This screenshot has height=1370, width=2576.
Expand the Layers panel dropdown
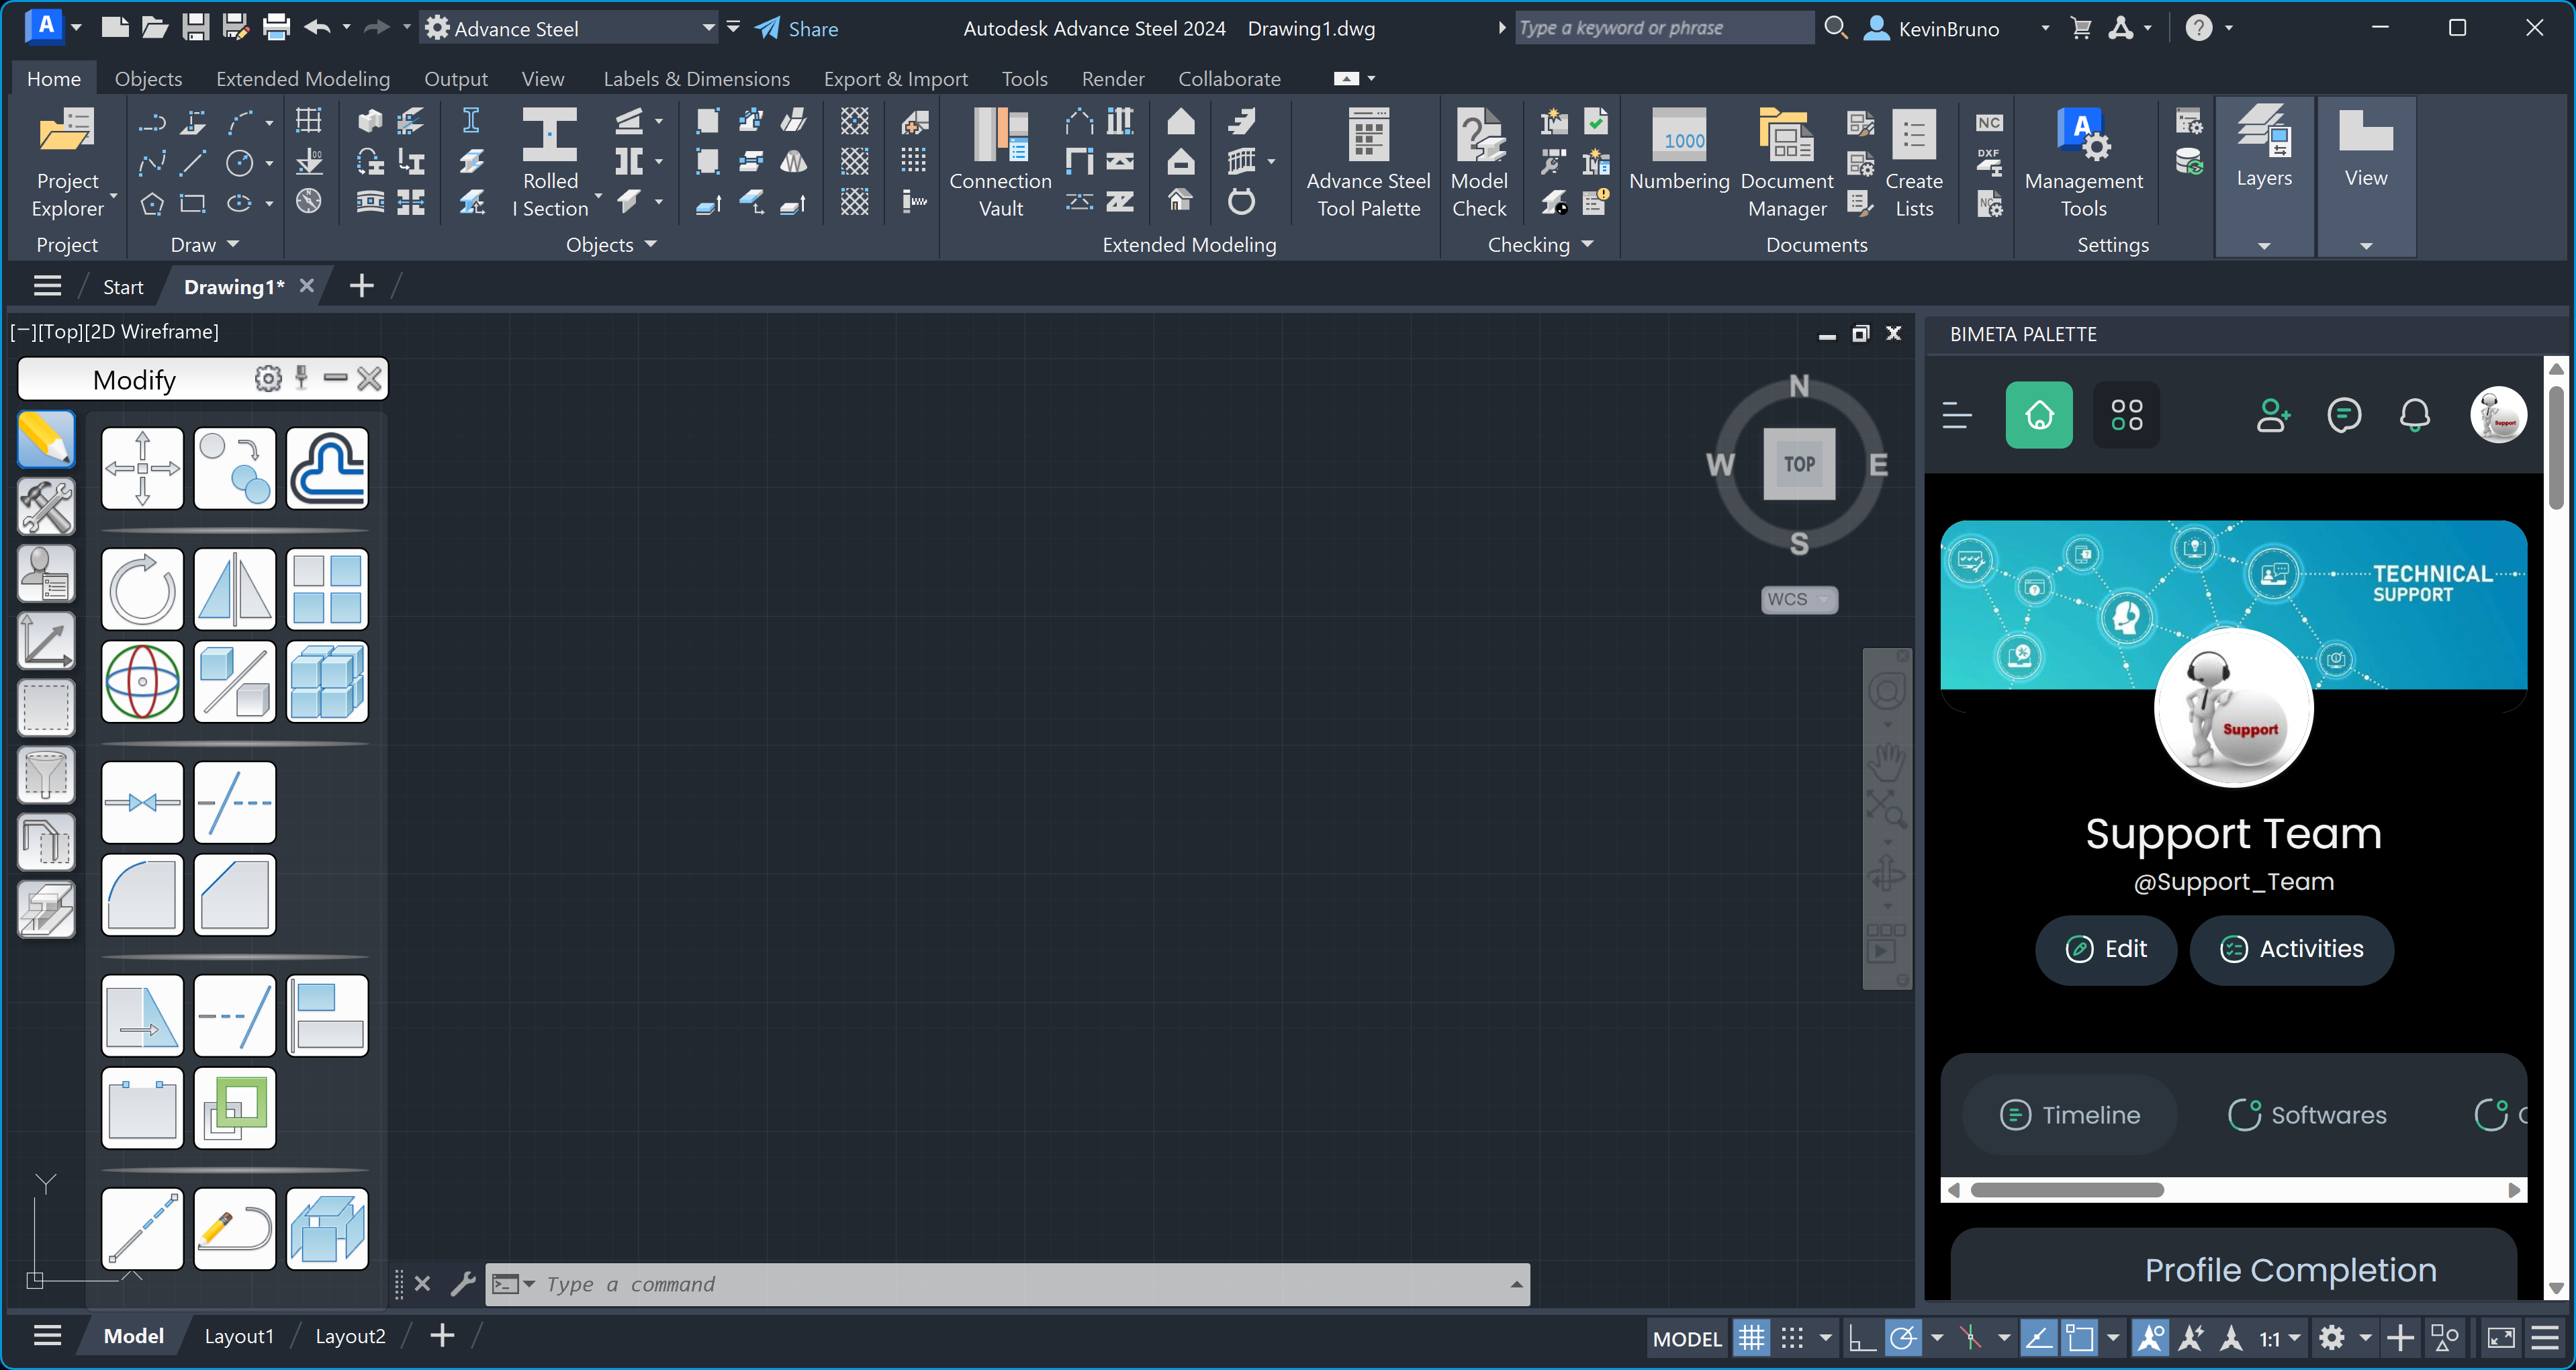(x=2264, y=246)
